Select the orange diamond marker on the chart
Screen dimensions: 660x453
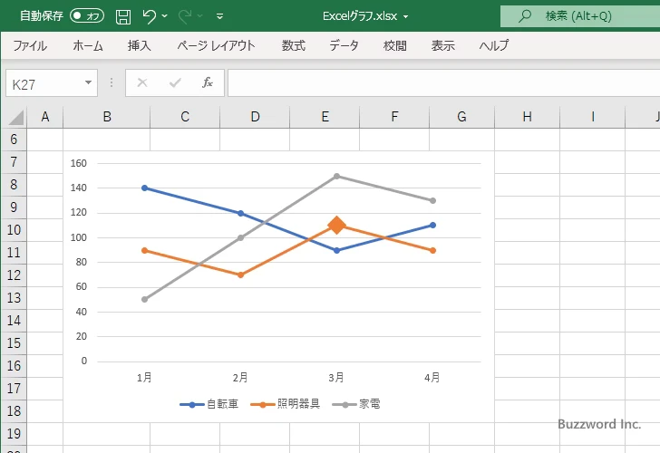click(336, 226)
